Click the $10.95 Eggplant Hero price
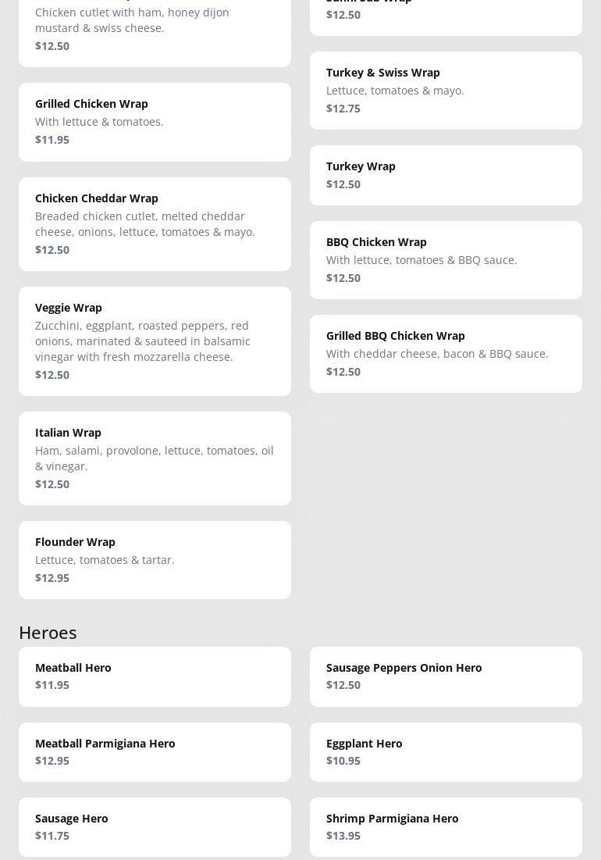Screen dimensions: 601x860 [343, 761]
